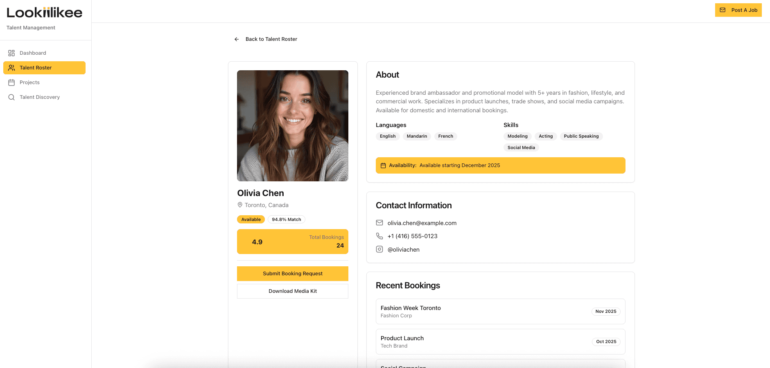Image resolution: width=770 pixels, height=368 pixels.
Task: Click the calendar icon beside Availability
Action: [383, 165]
